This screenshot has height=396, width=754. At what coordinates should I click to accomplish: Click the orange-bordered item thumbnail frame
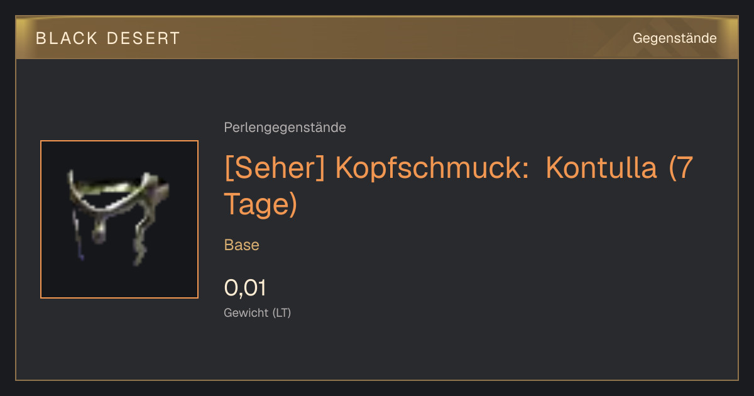click(x=119, y=219)
